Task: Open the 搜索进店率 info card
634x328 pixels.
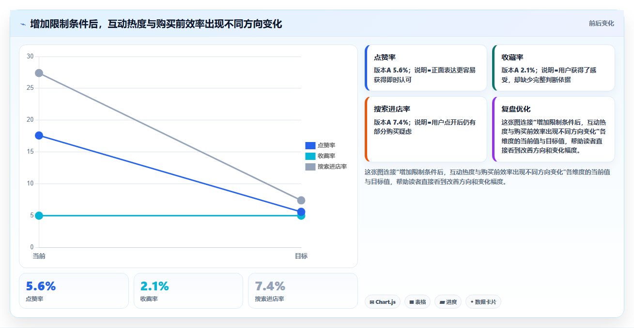Action: coord(426,129)
